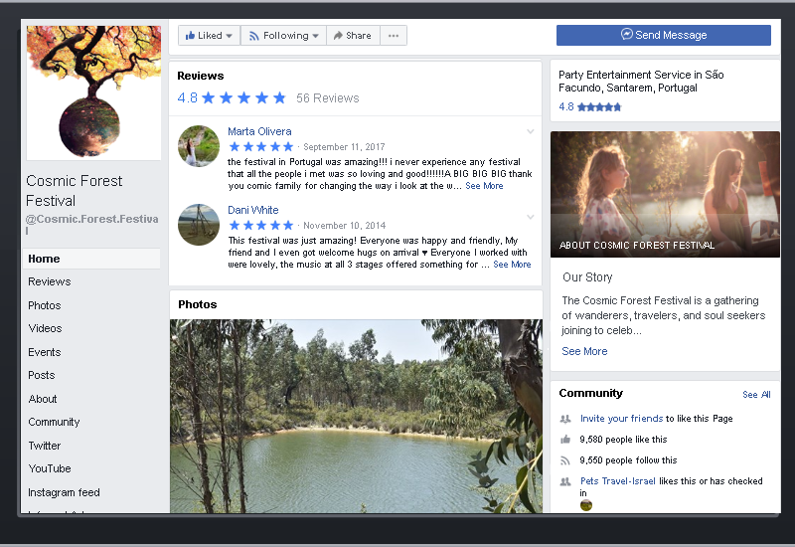This screenshot has height=547, width=795.
Task: Click the September 11, 2017 review date
Action: click(344, 146)
